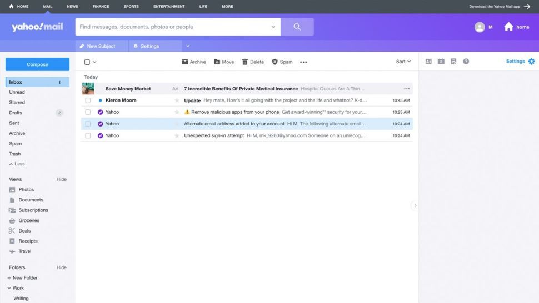This screenshot has width=539, height=303.
Task: Click Download the Yahoo Mail app arrow
Action: pos(527,7)
